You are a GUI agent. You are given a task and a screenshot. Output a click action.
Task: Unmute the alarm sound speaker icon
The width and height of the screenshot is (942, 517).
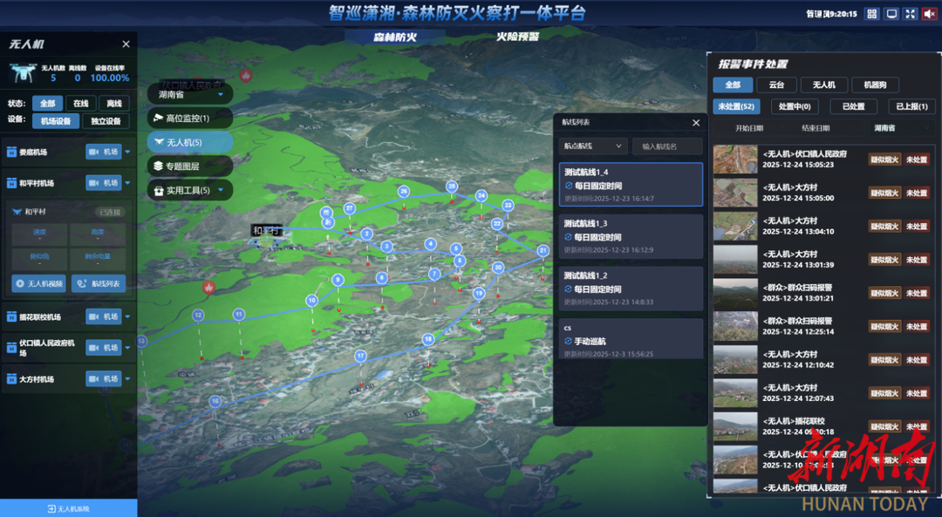[929, 14]
